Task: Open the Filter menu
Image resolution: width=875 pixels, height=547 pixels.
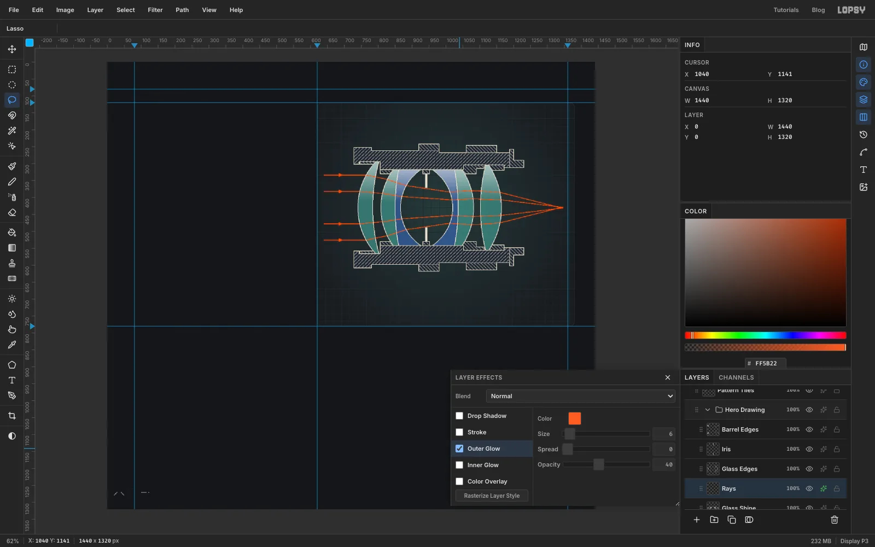Action: (x=155, y=10)
